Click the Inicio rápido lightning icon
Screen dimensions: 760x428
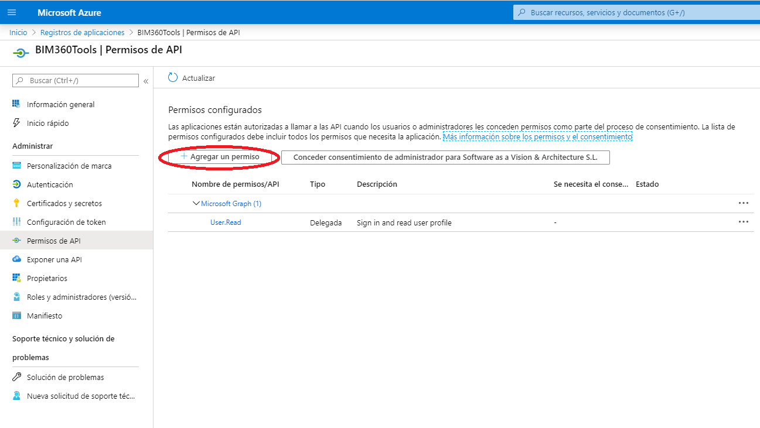[x=16, y=123]
